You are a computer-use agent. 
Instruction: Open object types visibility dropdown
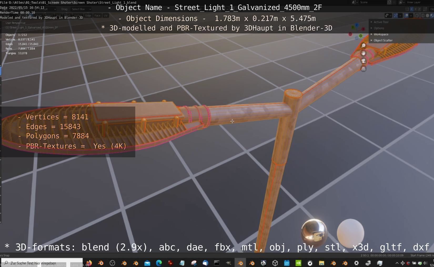pyautogui.click(x=388, y=16)
